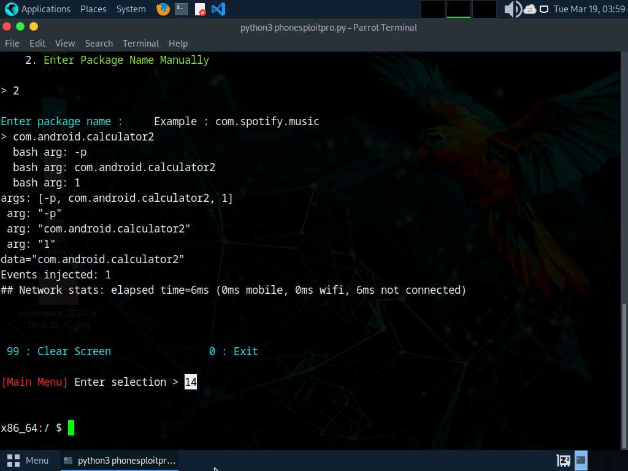Open Visual Studio Code launcher icon

coord(218,9)
